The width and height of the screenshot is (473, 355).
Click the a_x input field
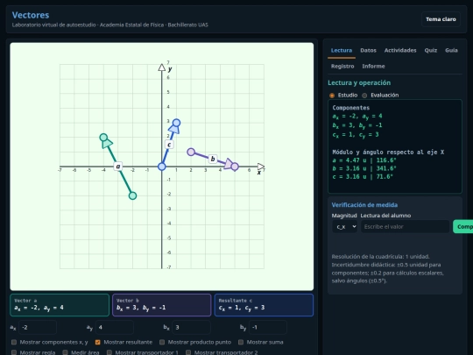[x=38, y=328]
